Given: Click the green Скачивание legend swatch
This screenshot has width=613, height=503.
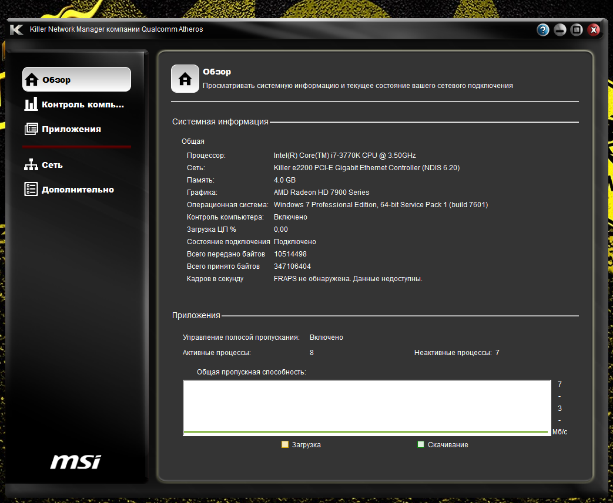Looking at the screenshot, I should [420, 445].
